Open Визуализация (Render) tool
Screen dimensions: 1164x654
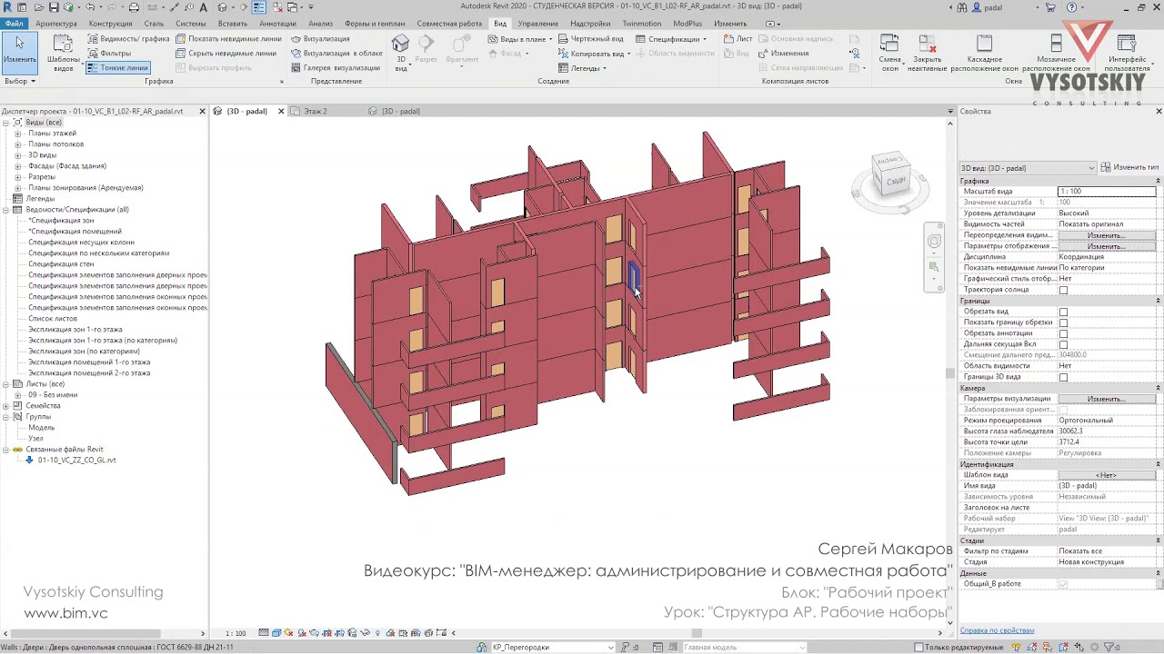[320, 39]
